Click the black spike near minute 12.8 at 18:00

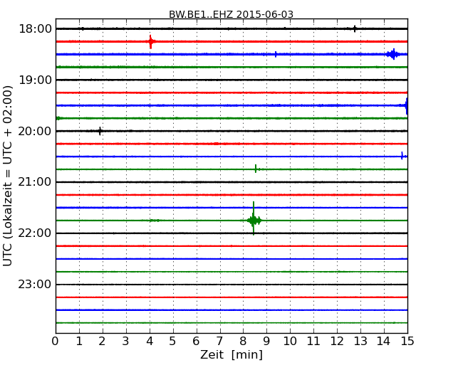point(355,28)
